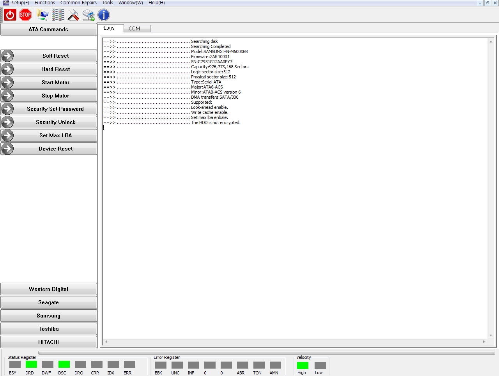This screenshot has height=376, width=499.
Task: Click the Stop Motor button
Action: coord(49,96)
